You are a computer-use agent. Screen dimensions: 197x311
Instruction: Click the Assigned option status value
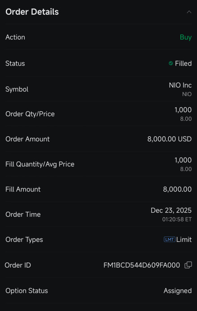[178, 290]
